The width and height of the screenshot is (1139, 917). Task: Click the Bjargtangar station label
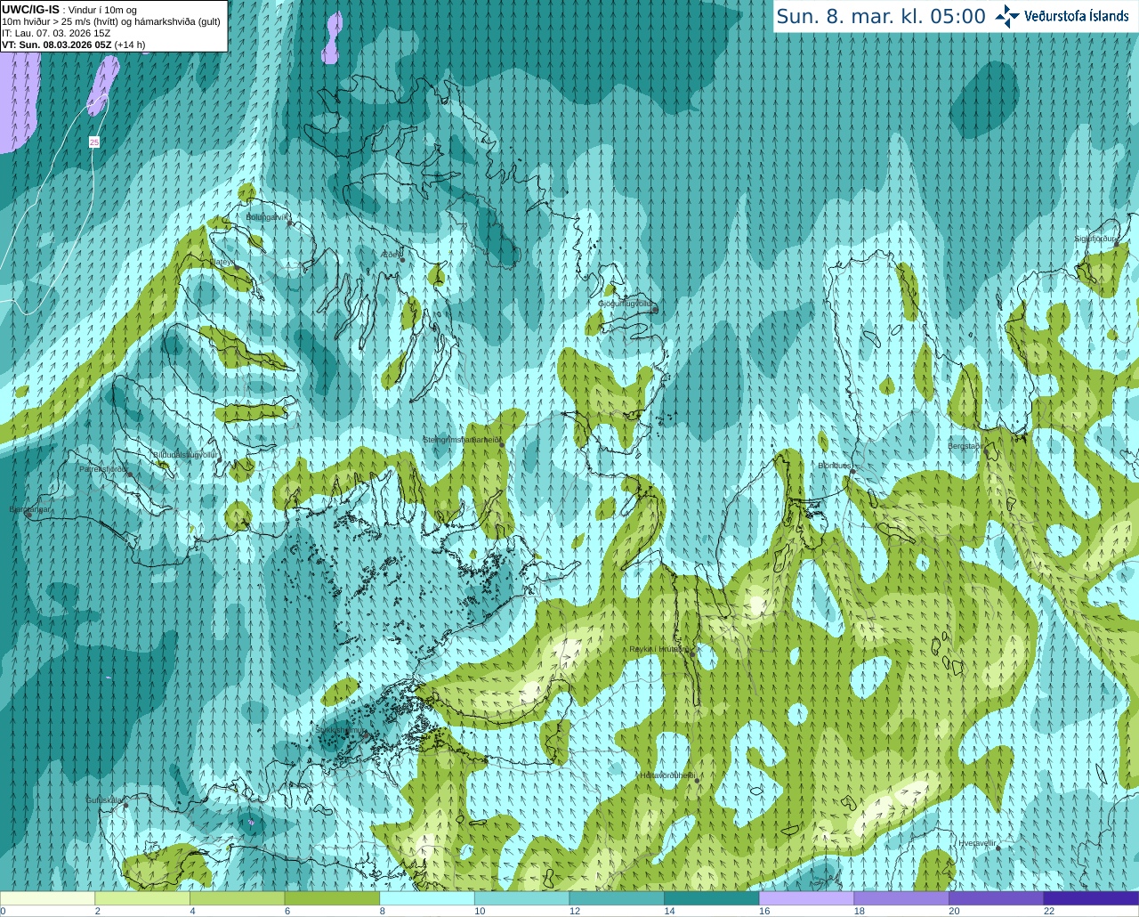[28, 509]
